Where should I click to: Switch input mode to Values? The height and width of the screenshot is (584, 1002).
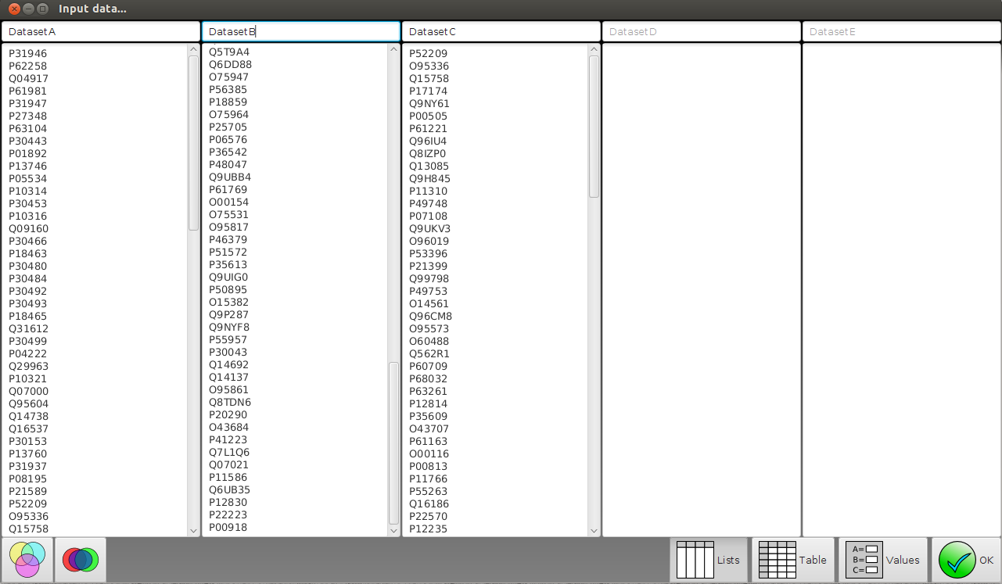[883, 560]
